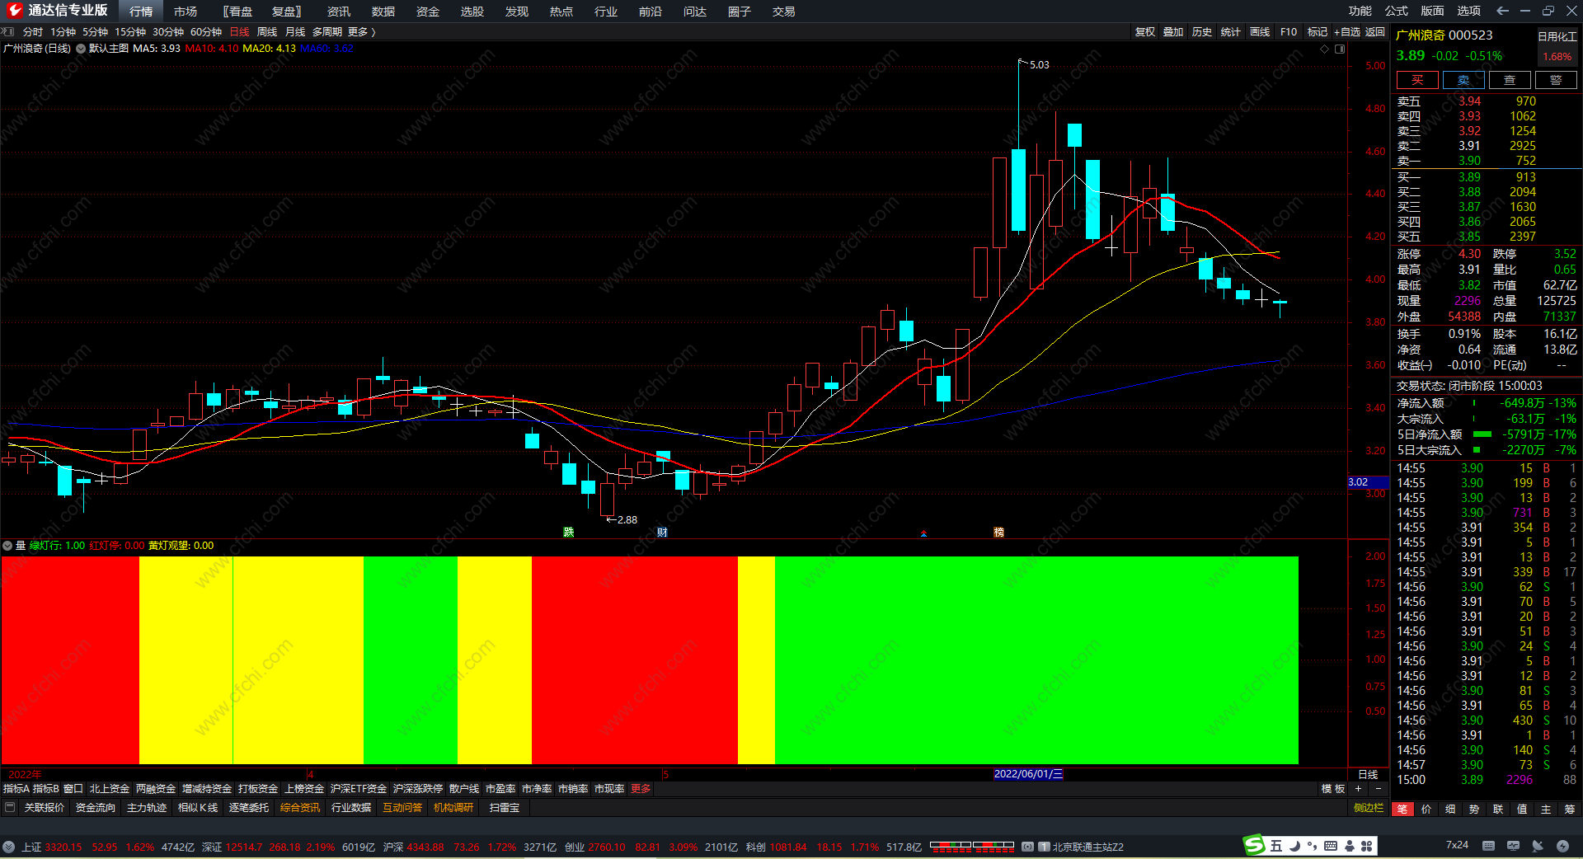Viewport: 1583px width, 859px height.
Task: Click the back arrow in title bar
Action: click(1502, 11)
